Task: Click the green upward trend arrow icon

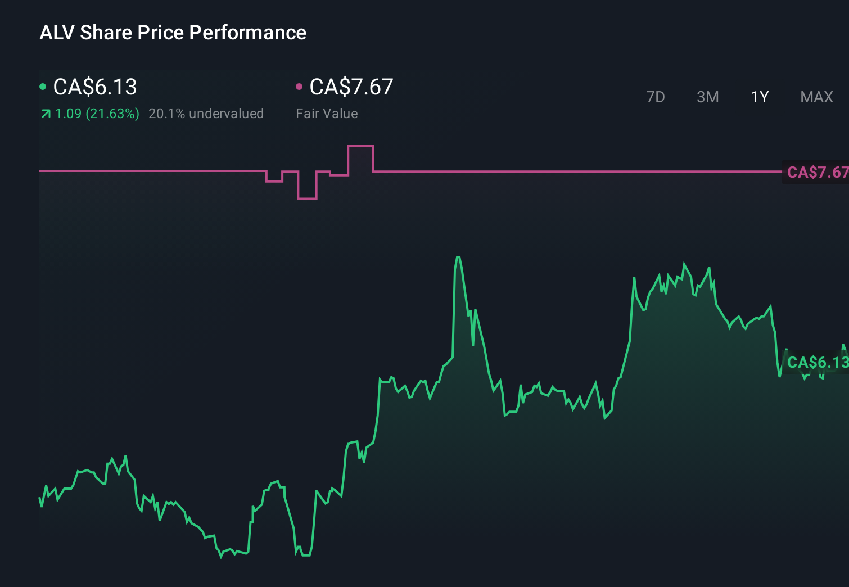Action: (45, 113)
